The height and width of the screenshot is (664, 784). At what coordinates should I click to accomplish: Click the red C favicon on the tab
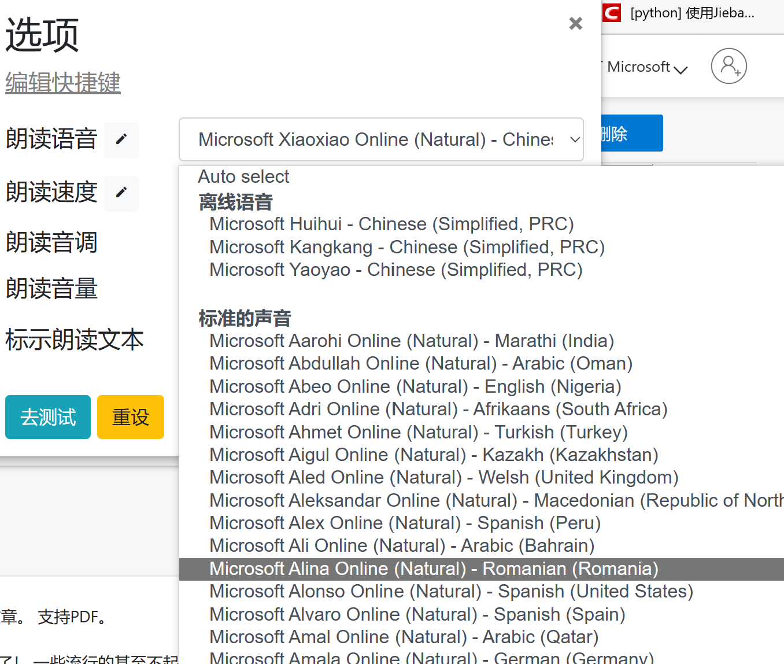point(612,13)
